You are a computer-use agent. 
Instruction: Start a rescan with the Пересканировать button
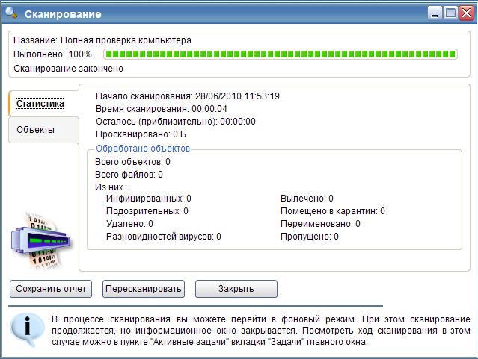tap(144, 288)
